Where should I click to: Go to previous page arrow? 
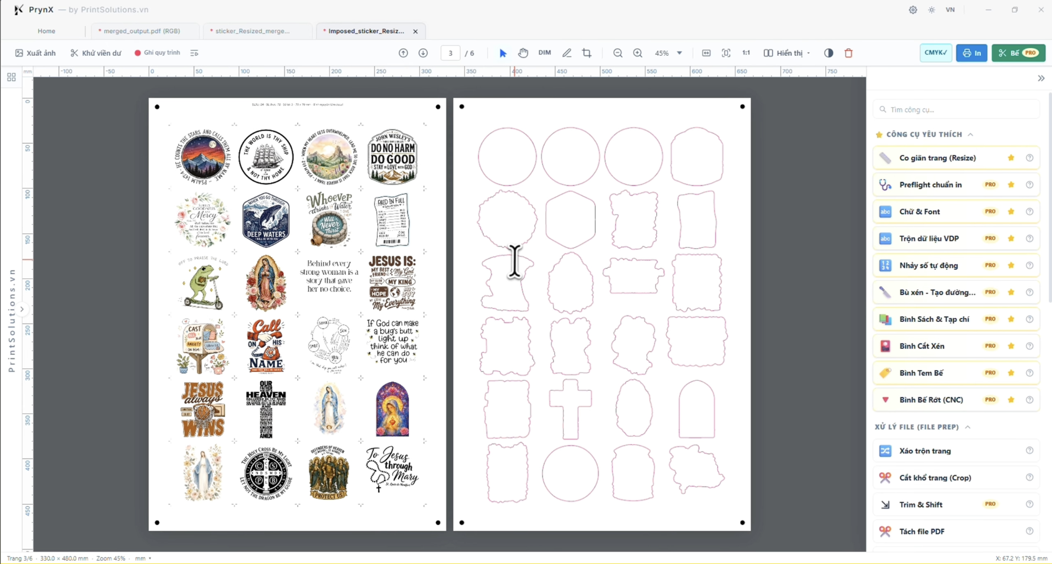pos(403,53)
